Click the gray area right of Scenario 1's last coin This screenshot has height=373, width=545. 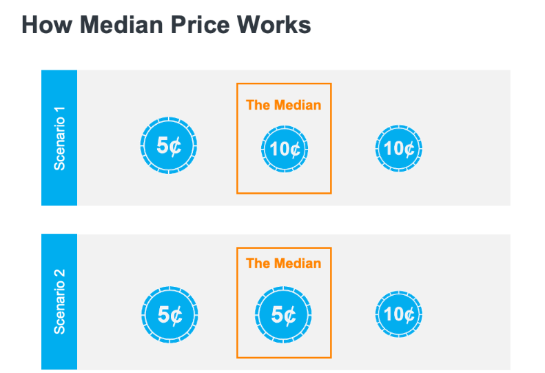pos(469,148)
